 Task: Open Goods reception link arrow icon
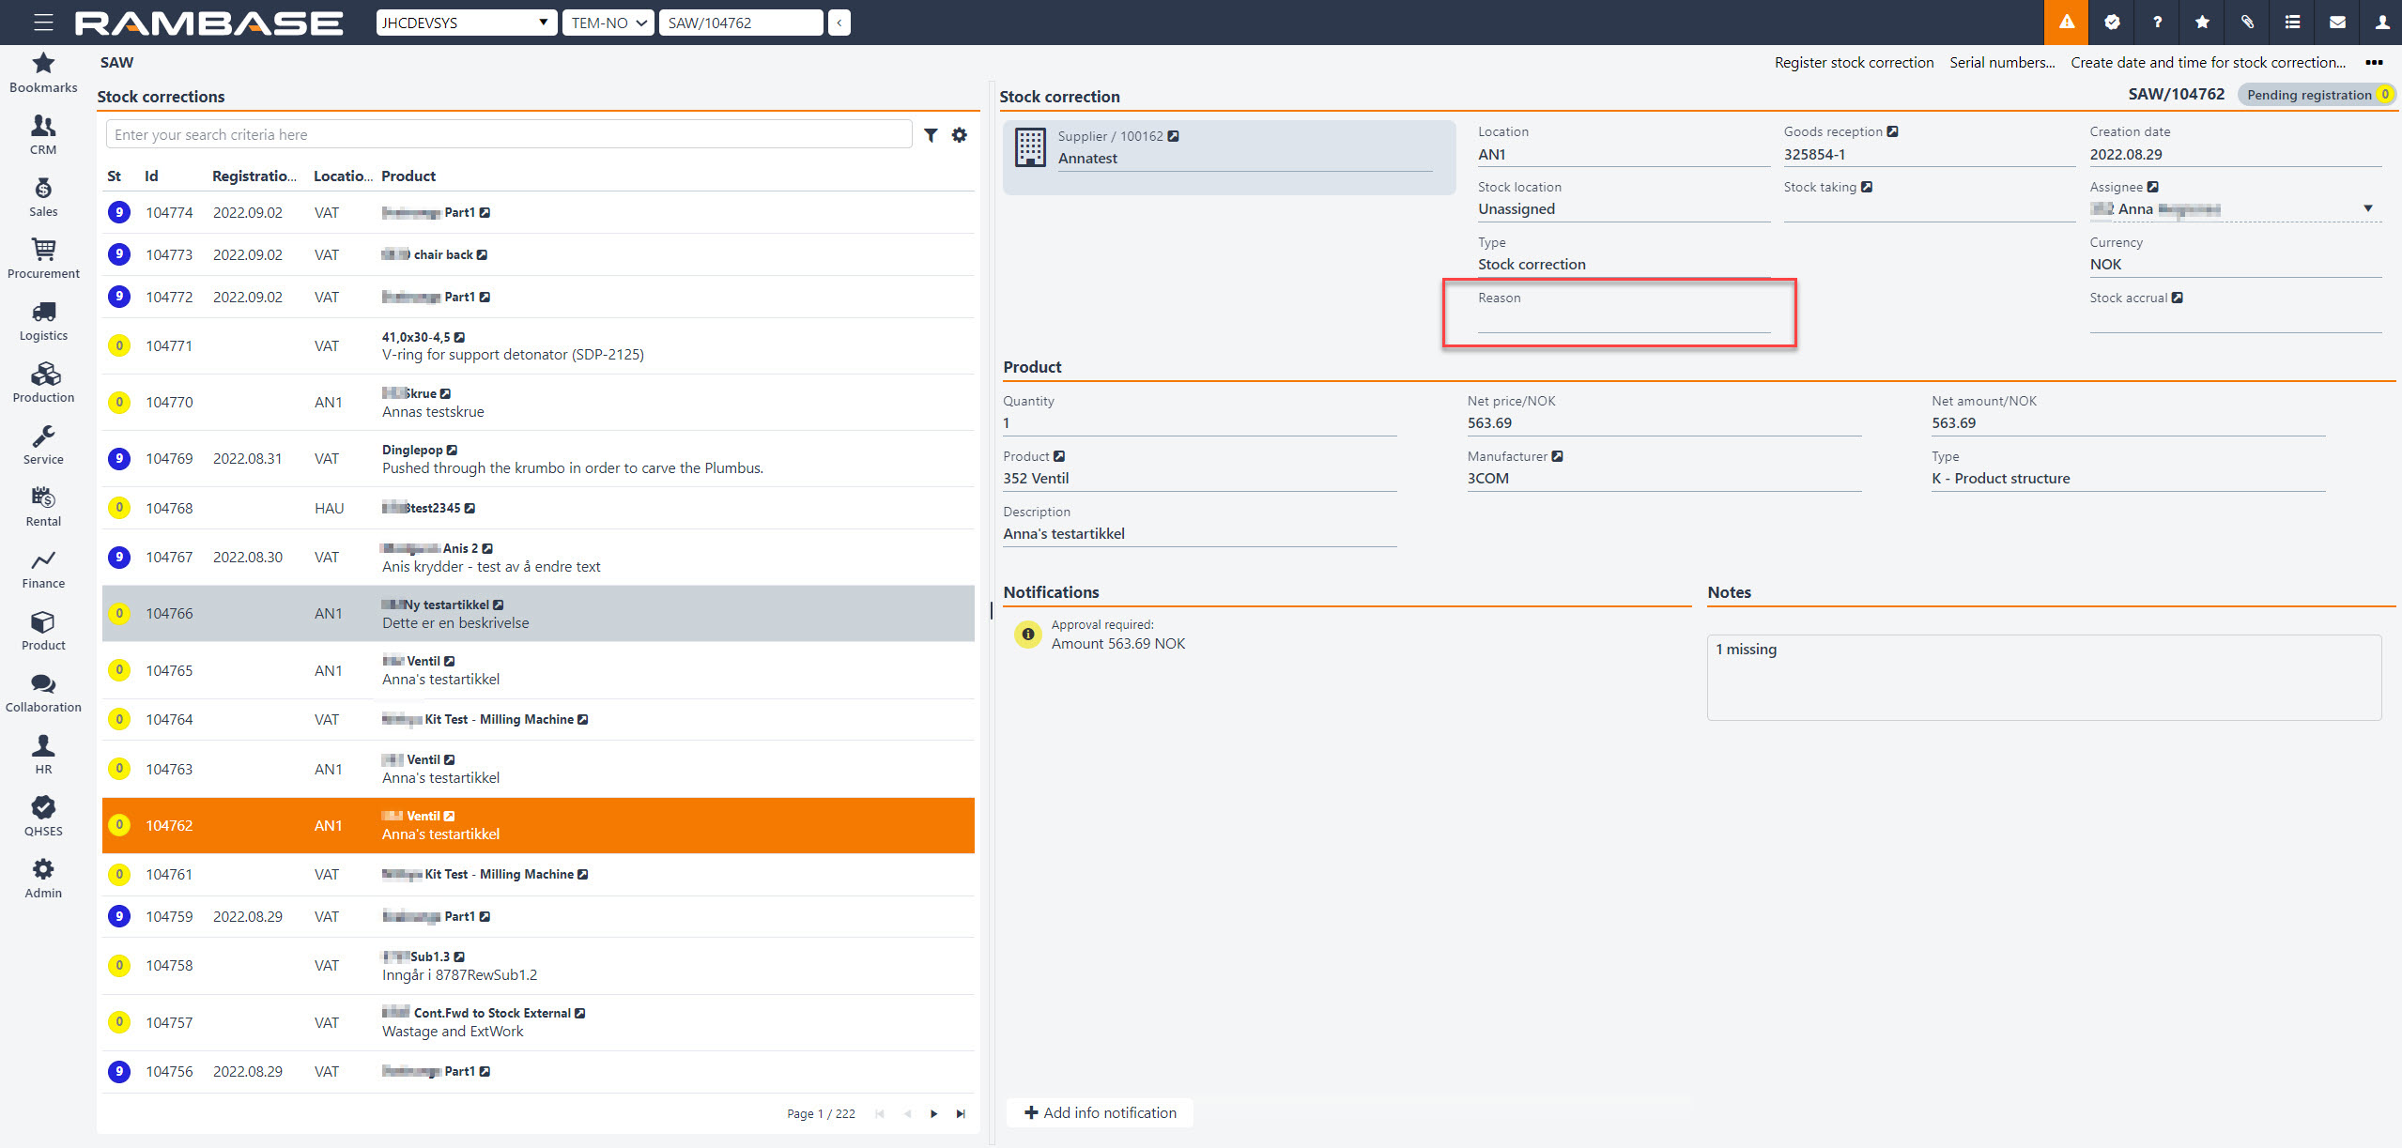[1892, 131]
